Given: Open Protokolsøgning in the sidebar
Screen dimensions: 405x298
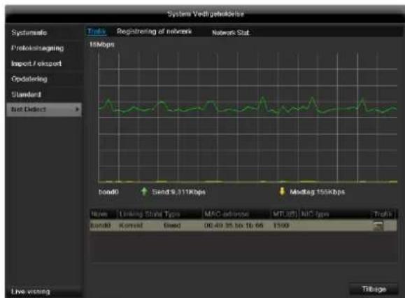Looking at the screenshot, I should point(37,48).
